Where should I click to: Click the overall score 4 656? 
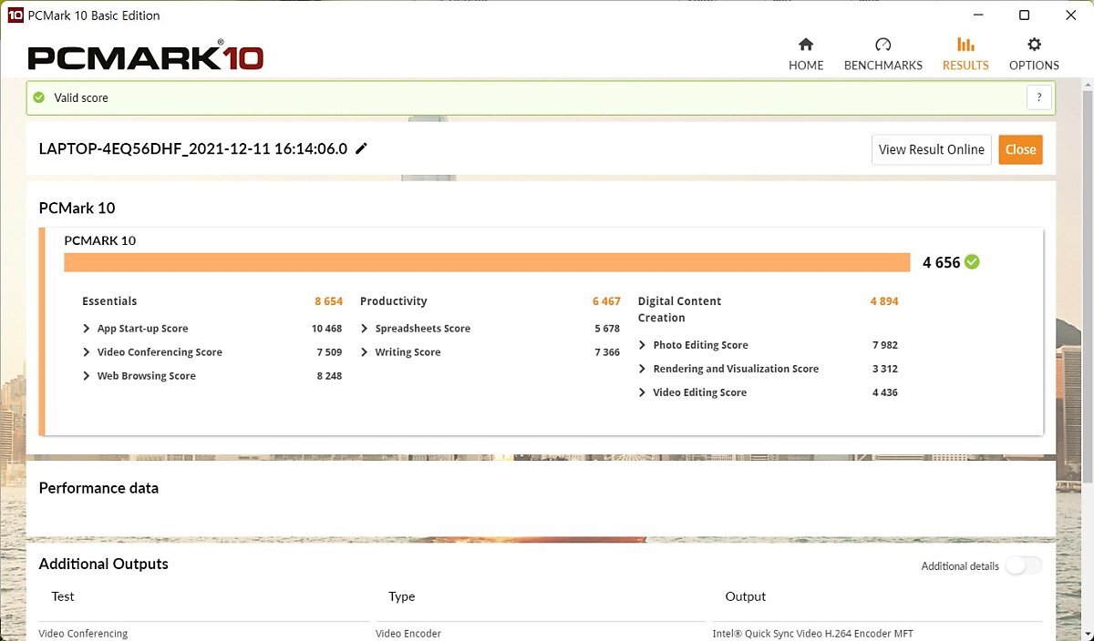tap(941, 262)
